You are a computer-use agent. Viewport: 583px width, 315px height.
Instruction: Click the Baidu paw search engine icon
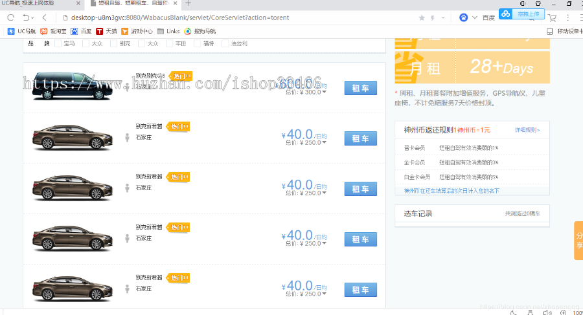463,17
